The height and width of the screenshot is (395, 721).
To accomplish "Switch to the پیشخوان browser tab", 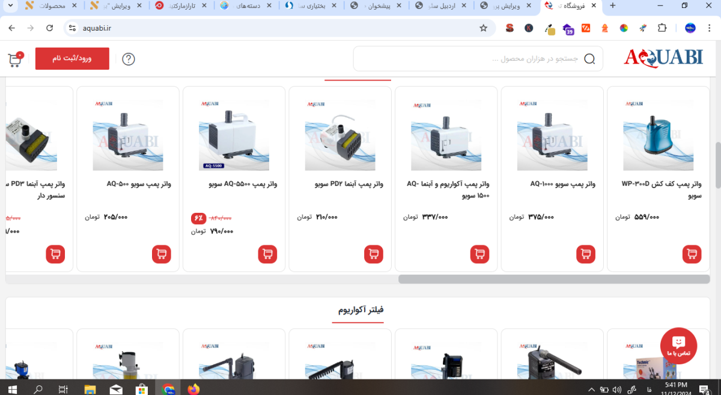I will (x=374, y=5).
